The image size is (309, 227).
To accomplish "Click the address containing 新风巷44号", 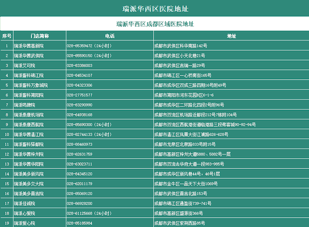I will click(187, 174).
